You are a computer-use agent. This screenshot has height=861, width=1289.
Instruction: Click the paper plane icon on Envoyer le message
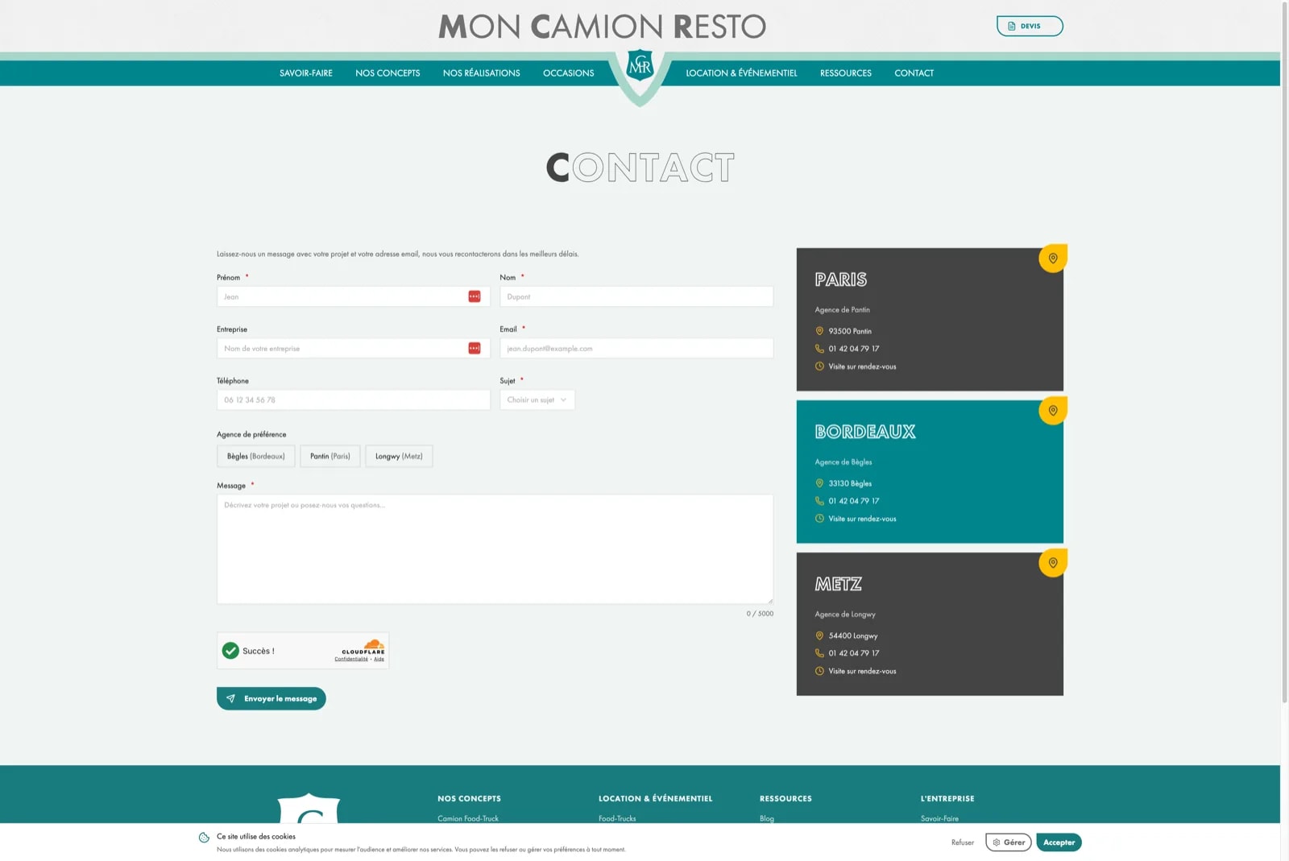tap(232, 698)
